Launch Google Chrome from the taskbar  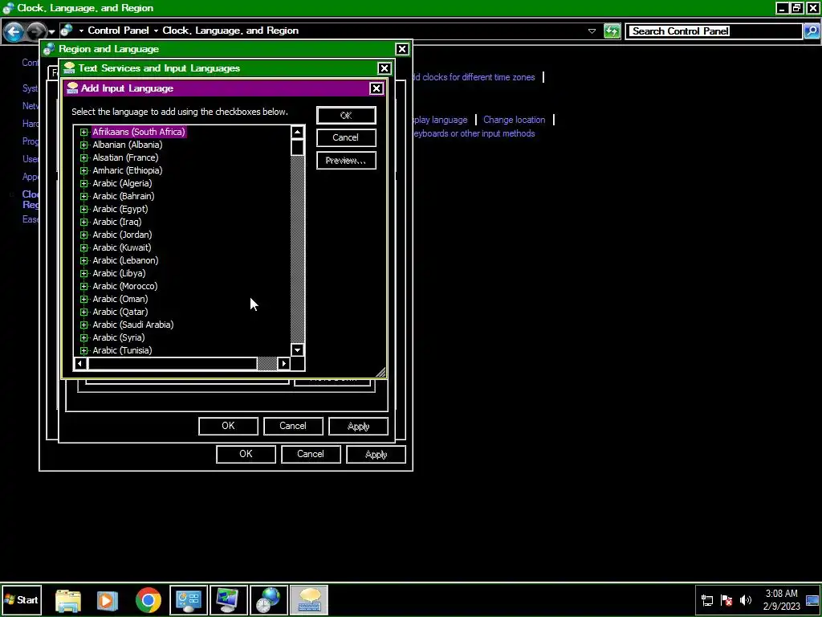click(x=149, y=600)
